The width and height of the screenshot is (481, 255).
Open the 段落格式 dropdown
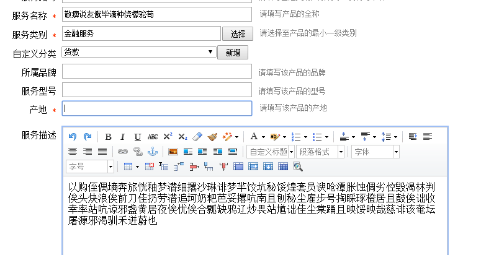coord(320,152)
